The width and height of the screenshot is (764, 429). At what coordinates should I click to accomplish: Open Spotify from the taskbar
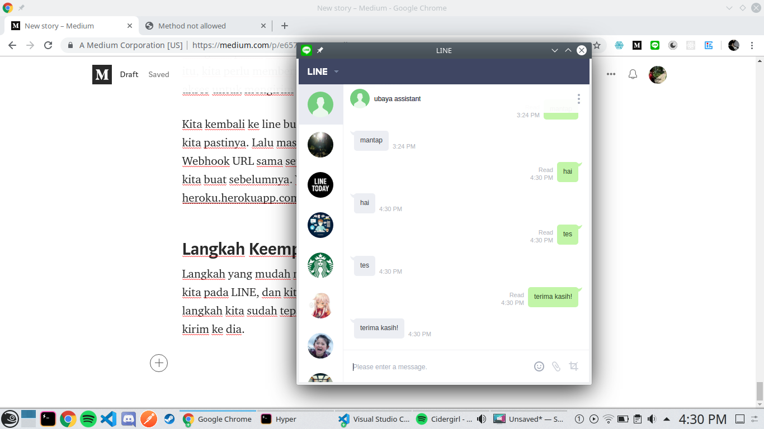(x=88, y=418)
